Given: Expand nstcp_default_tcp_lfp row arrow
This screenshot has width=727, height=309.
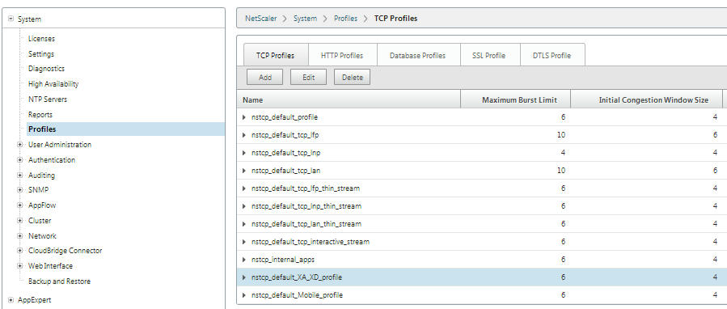Looking at the screenshot, I should (244, 135).
